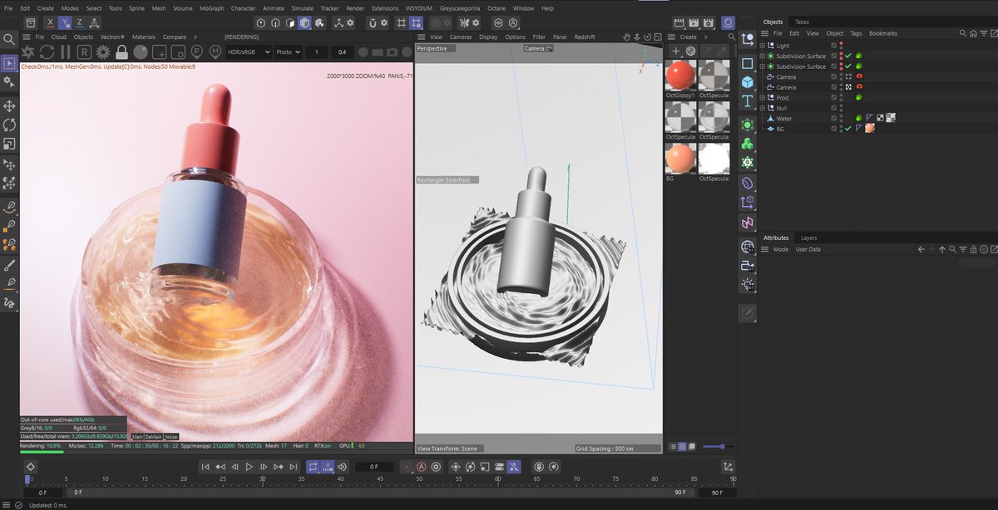The width and height of the screenshot is (998, 510).
Task: Toggle timeline autokeying button
Action: tap(421, 467)
